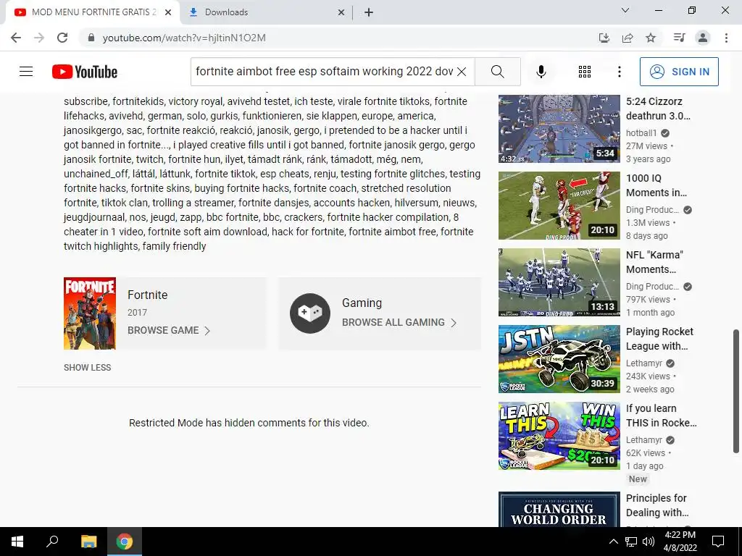Screen dimensions: 742x556
Task: Close the MOD MENU FORTNITE tab
Action: click(168, 12)
